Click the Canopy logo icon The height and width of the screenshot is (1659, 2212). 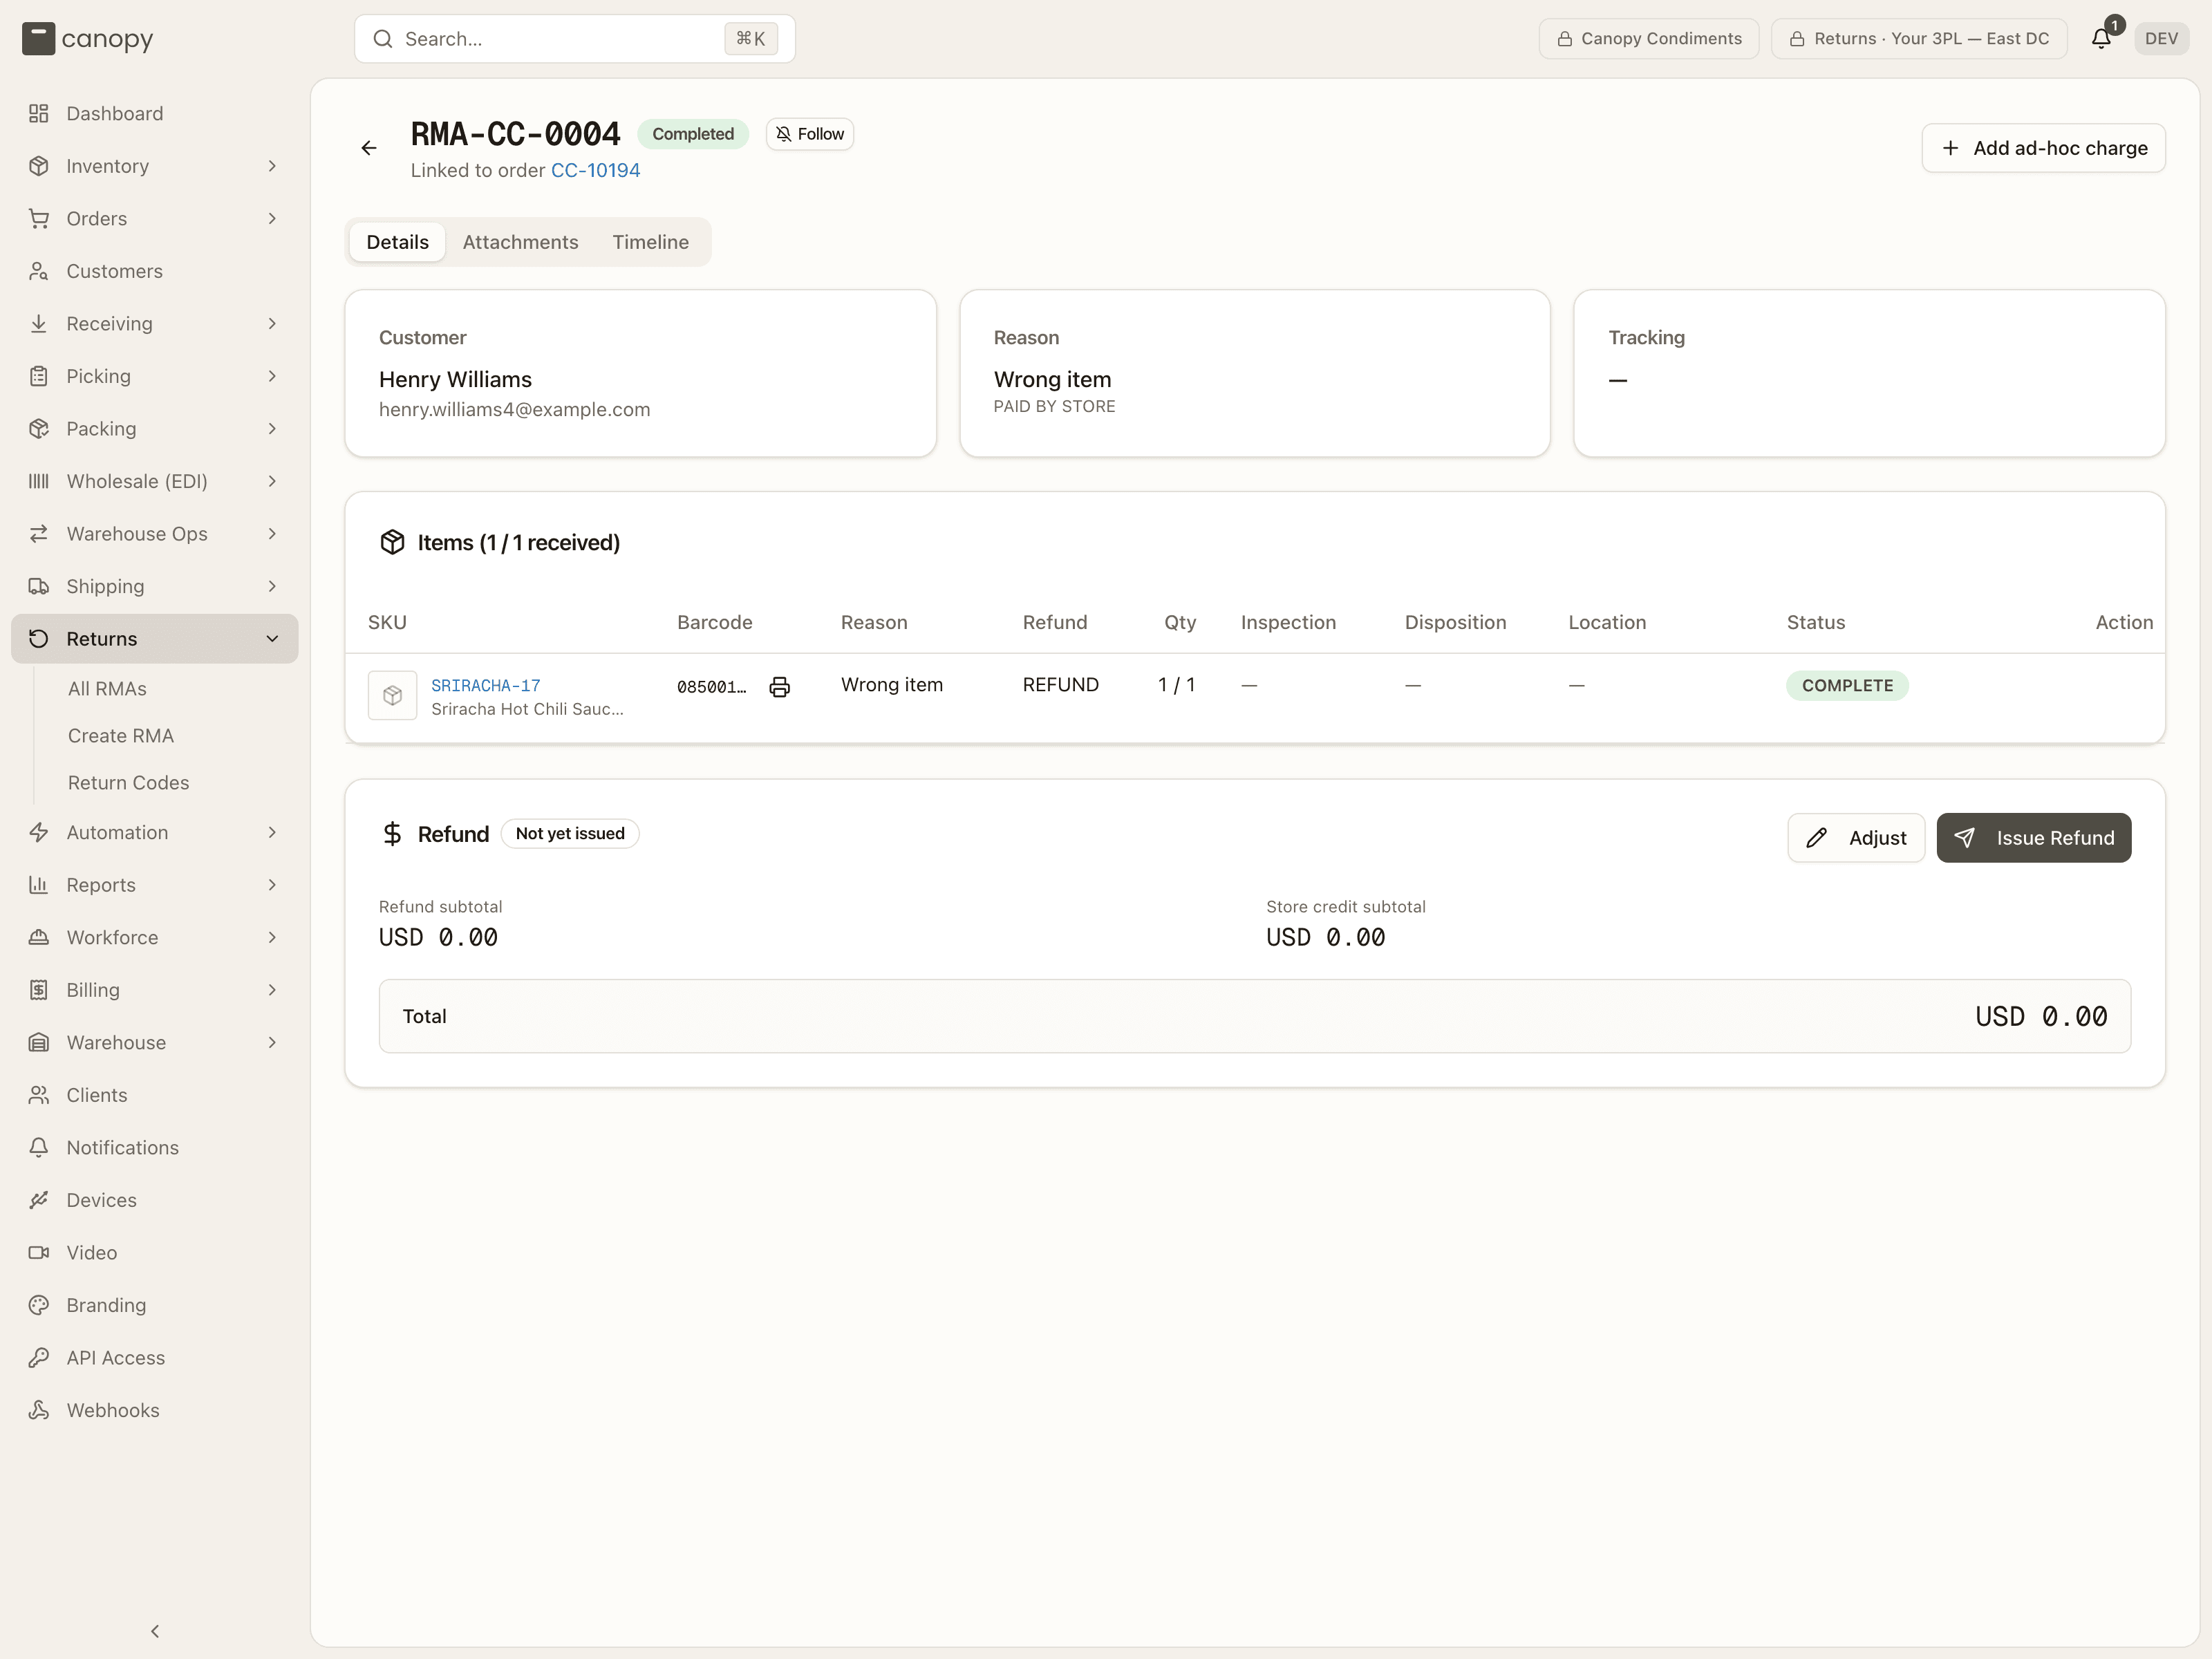[38, 38]
